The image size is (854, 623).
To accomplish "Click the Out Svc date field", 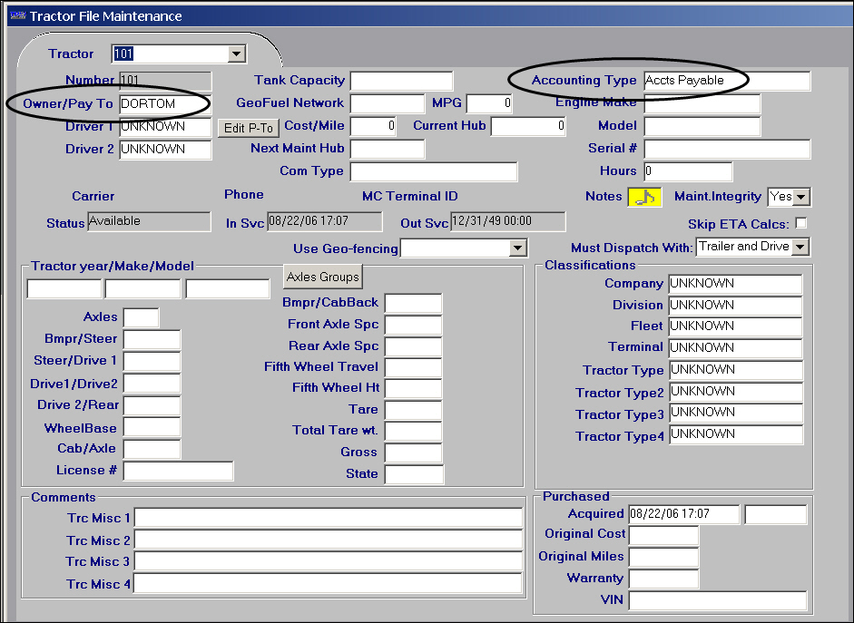I will click(508, 221).
